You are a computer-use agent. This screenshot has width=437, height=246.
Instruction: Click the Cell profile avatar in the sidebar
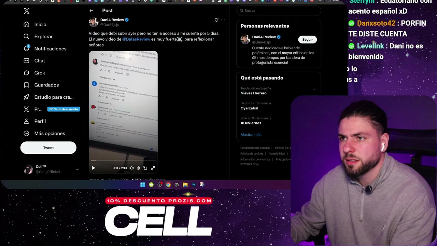(28, 169)
